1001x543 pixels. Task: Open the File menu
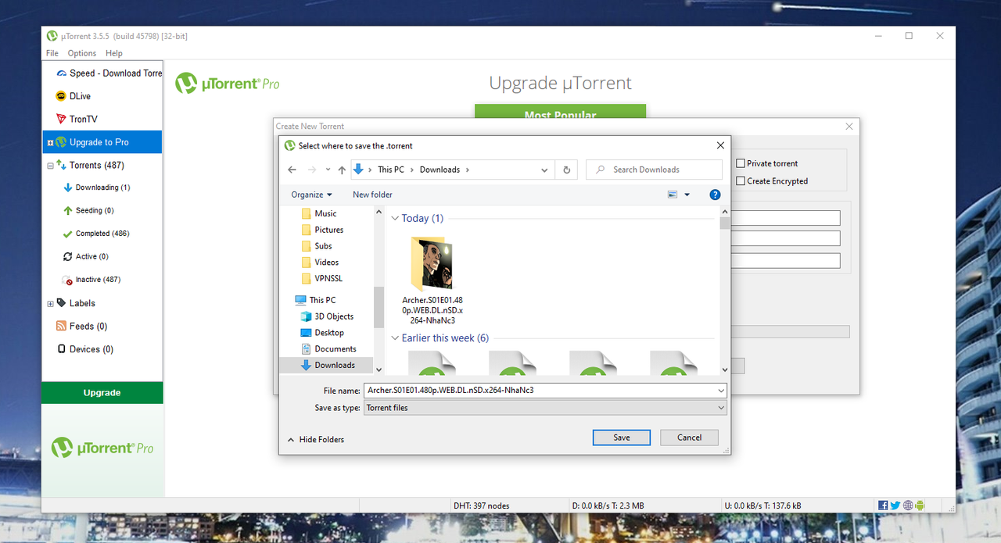(x=52, y=53)
